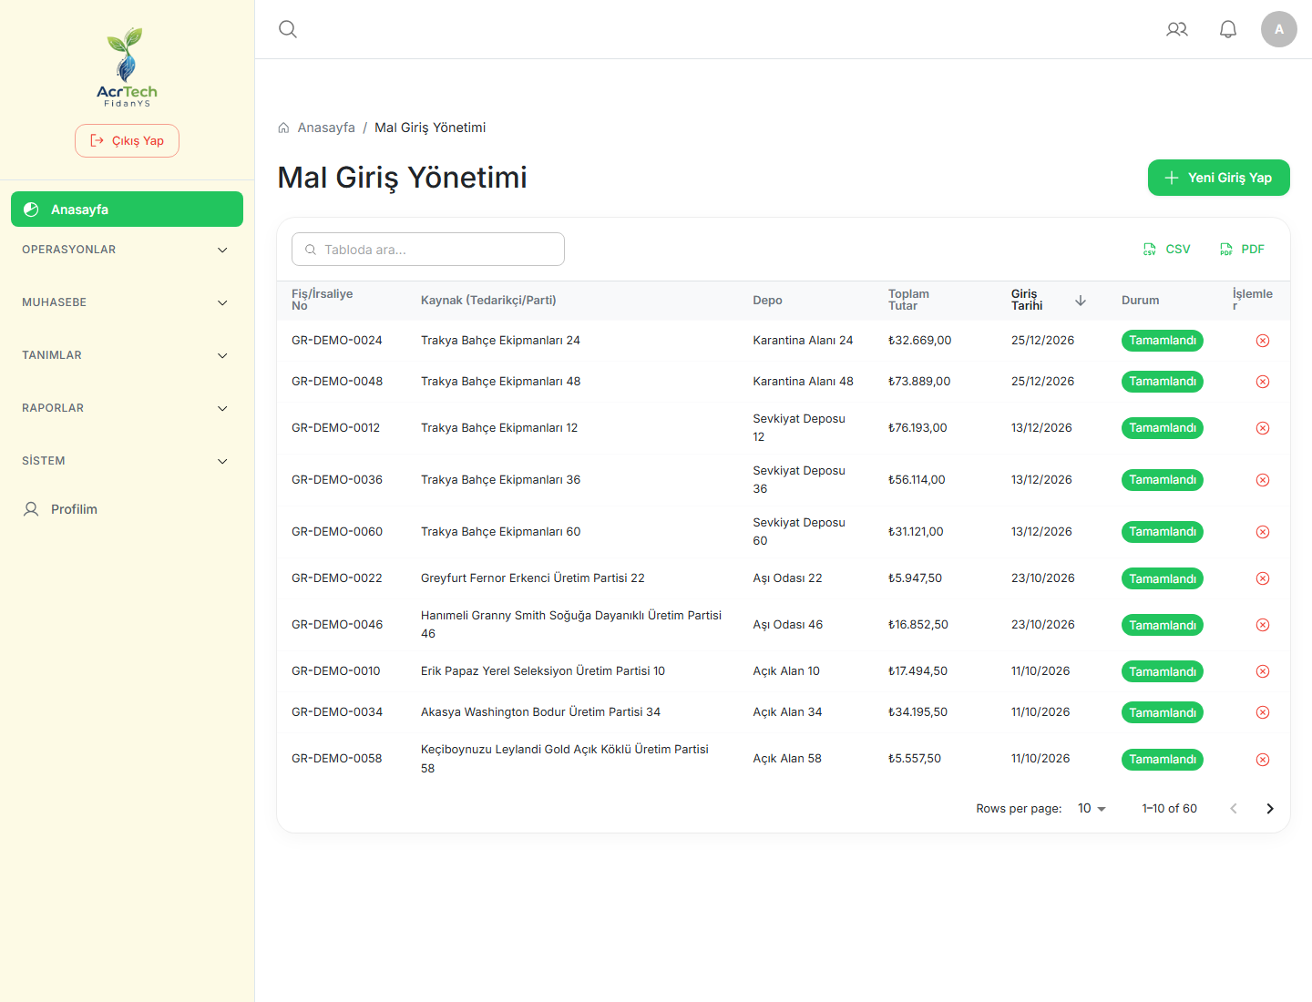Sort by Depo column header
This screenshot has width=1312, height=1002.
point(767,301)
